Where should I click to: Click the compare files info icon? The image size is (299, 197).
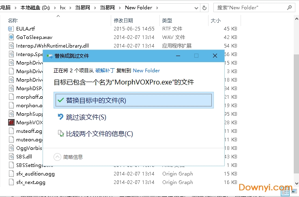point(60,134)
